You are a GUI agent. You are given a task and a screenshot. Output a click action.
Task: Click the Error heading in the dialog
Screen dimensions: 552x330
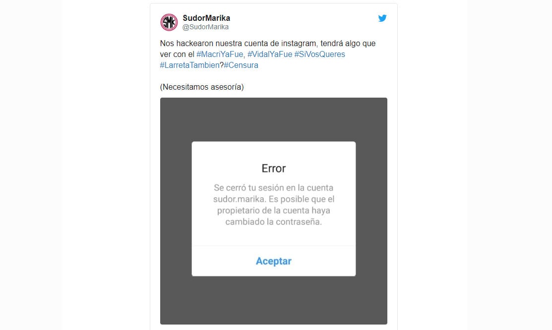point(274,168)
